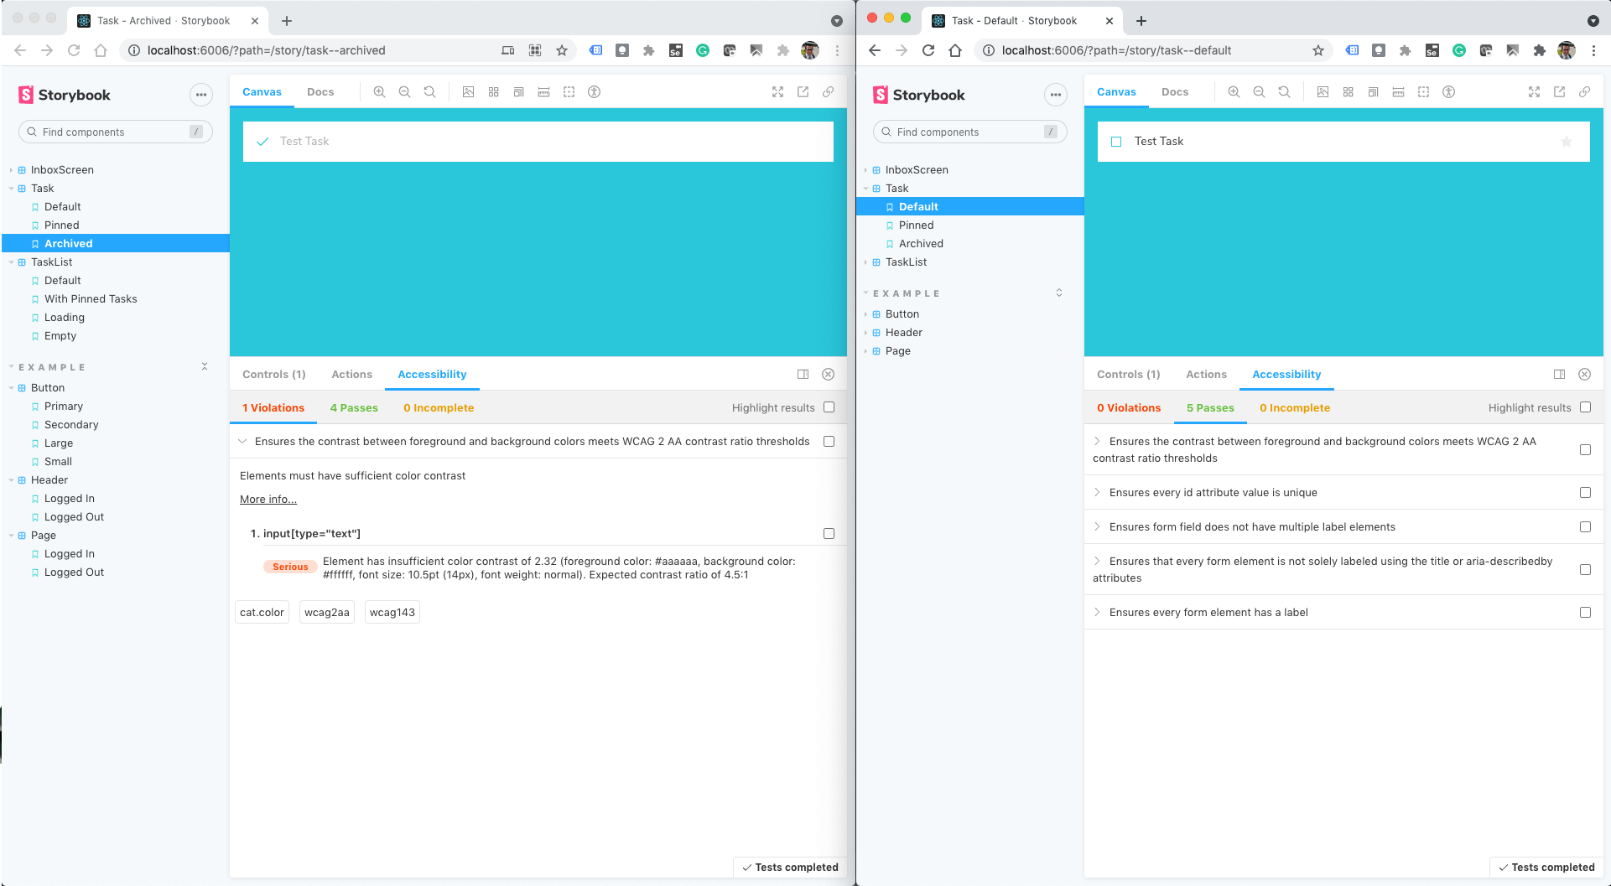Select the wcag2aa tag

pyautogui.click(x=327, y=613)
